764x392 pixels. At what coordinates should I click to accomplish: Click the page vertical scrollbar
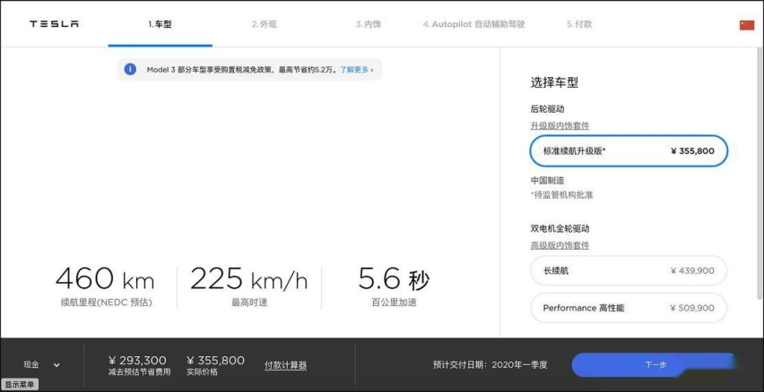pyautogui.click(x=760, y=173)
